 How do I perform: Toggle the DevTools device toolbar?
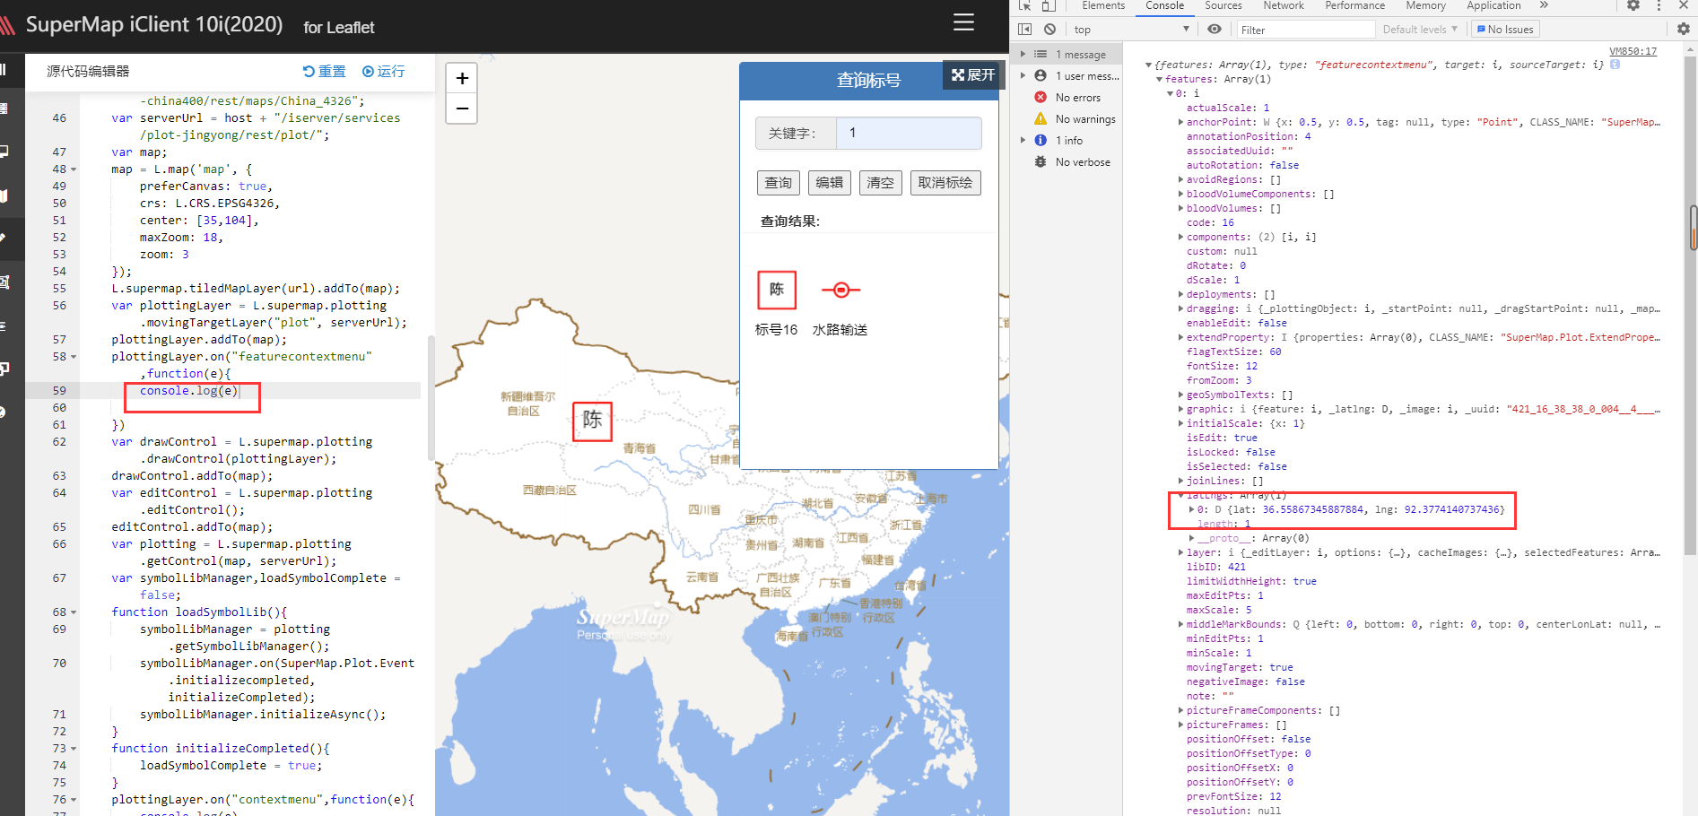pyautogui.click(x=1047, y=5)
